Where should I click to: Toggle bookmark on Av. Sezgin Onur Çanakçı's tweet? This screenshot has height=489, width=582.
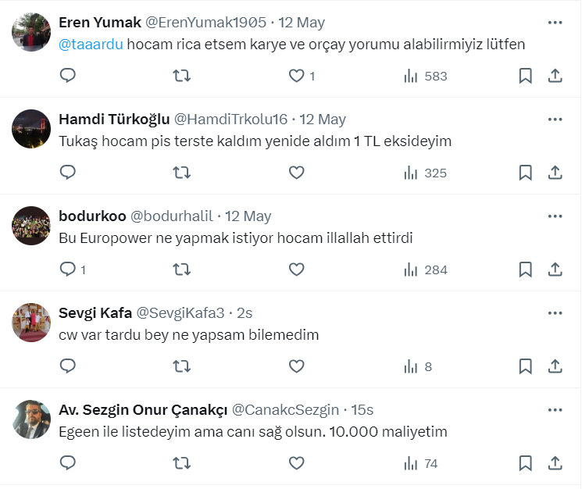click(x=526, y=463)
